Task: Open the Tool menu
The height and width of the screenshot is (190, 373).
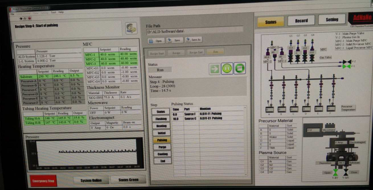Action: coord(53,12)
